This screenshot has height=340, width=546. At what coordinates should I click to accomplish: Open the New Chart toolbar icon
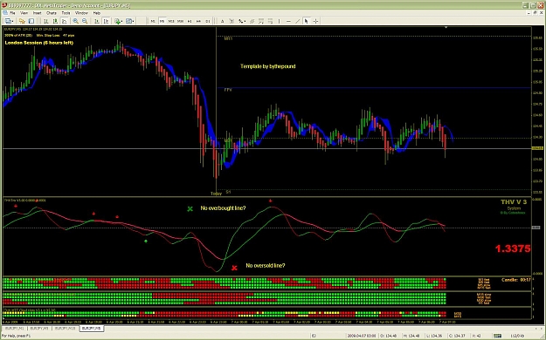[x=9, y=21]
